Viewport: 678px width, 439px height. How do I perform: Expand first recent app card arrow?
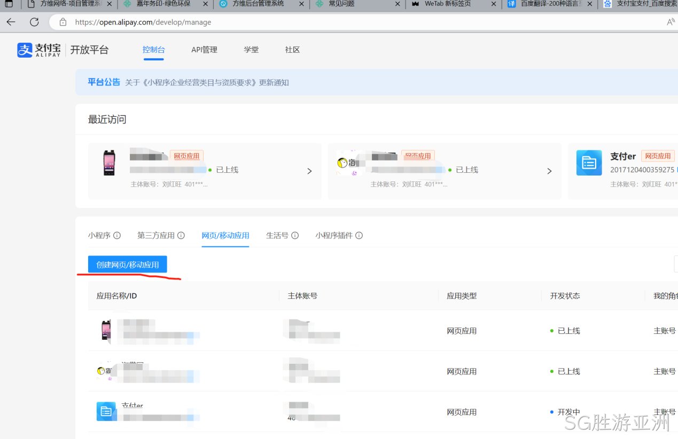[309, 171]
